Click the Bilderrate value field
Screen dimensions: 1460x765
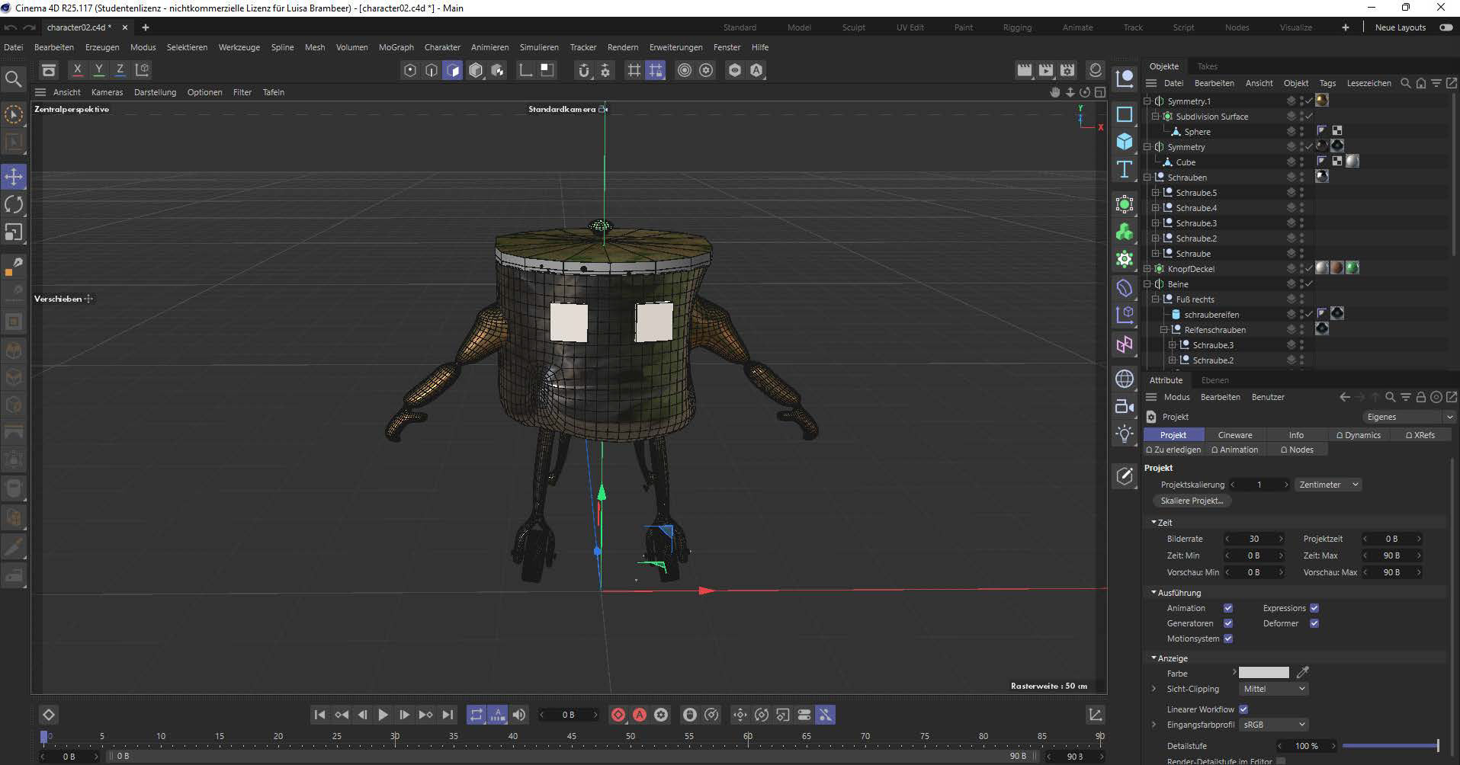click(1254, 539)
